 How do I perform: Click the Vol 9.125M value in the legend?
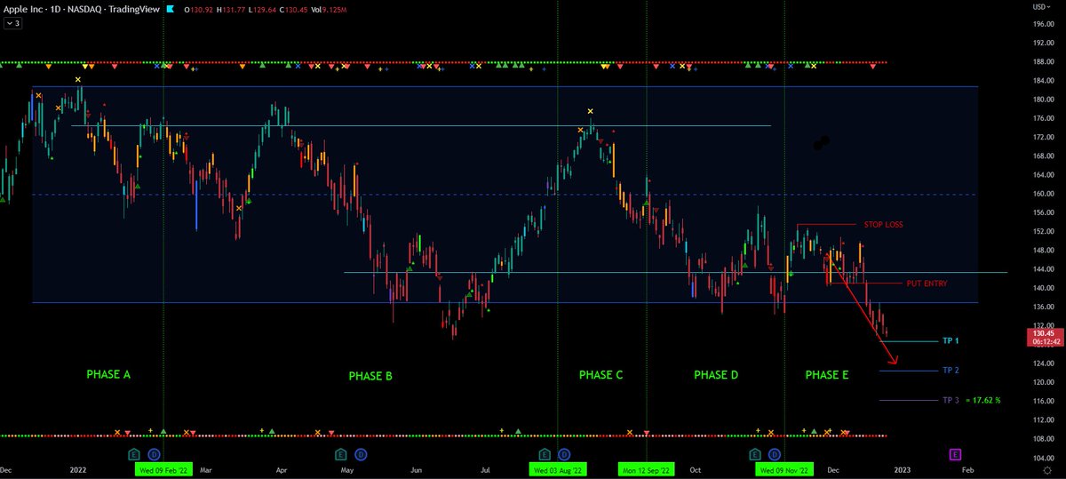[330, 10]
